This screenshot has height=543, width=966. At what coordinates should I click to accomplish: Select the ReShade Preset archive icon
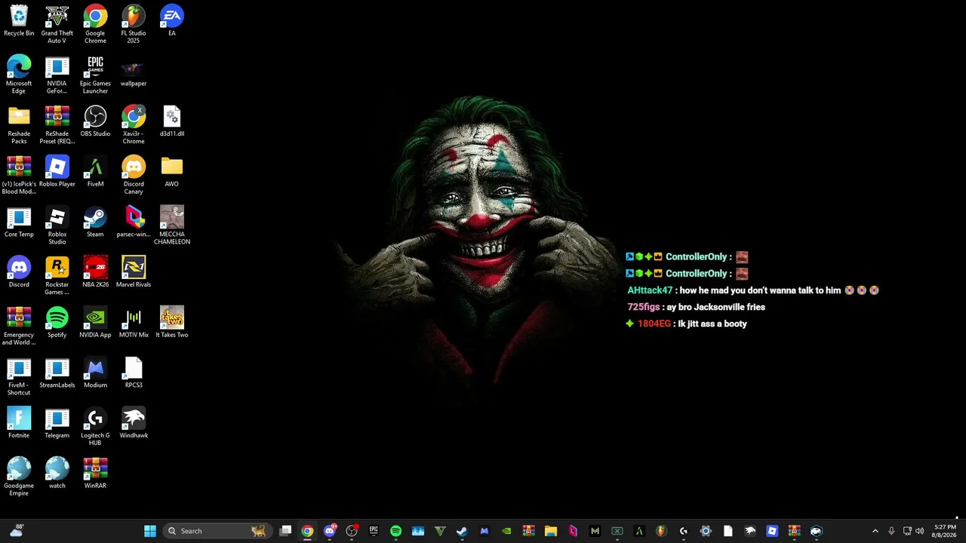[x=57, y=125]
